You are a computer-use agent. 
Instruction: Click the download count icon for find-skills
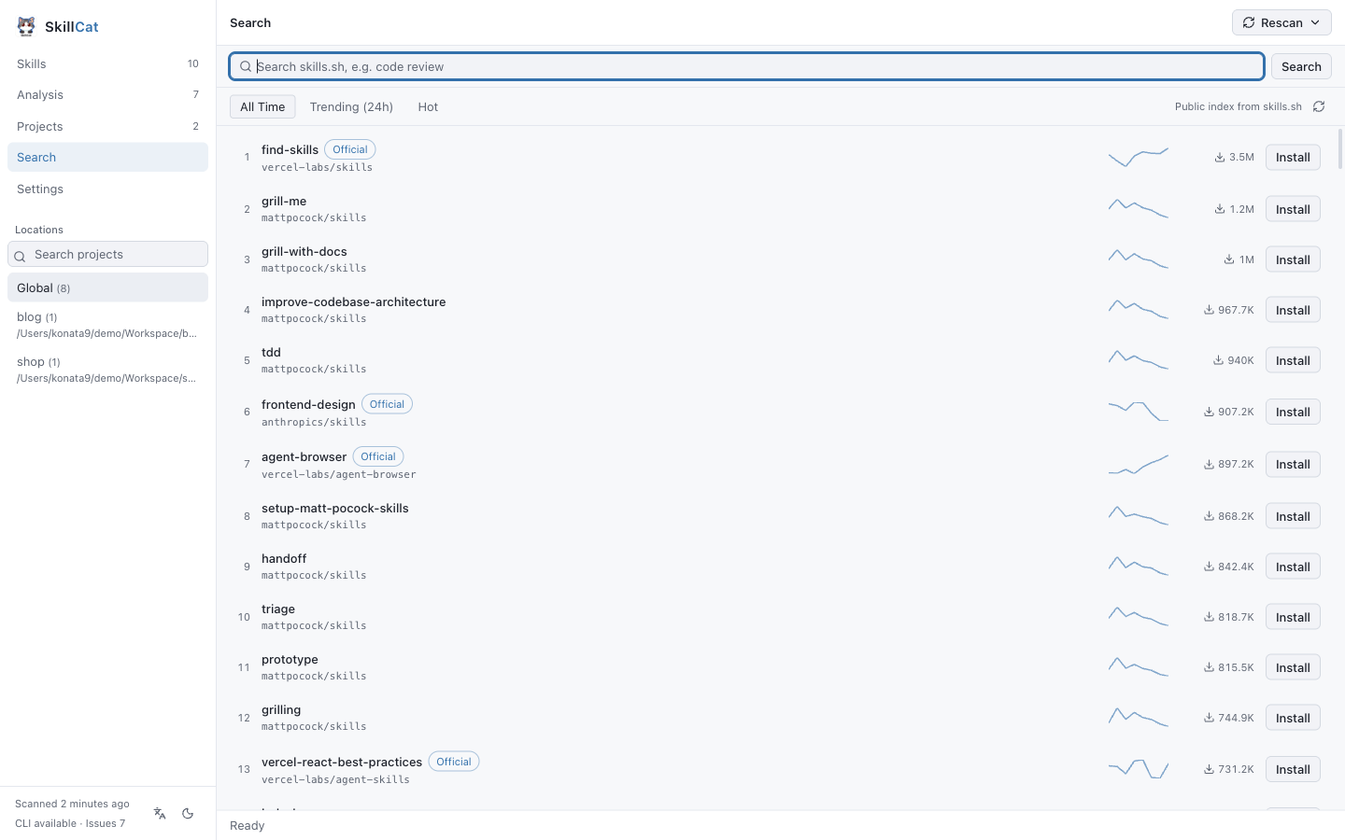coord(1220,157)
